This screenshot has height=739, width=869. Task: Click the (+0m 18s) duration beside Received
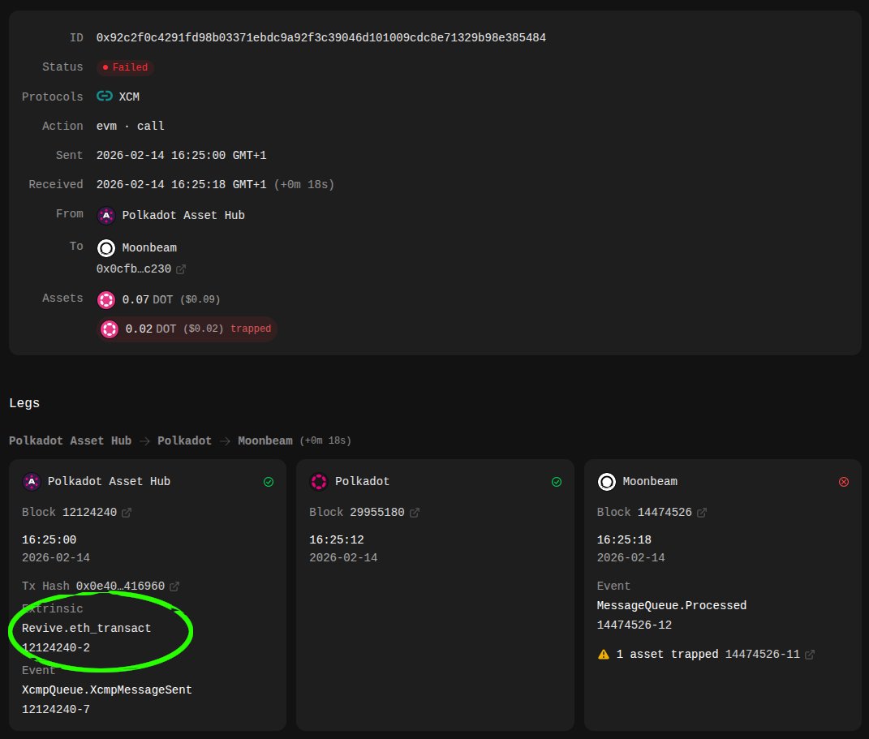(304, 184)
